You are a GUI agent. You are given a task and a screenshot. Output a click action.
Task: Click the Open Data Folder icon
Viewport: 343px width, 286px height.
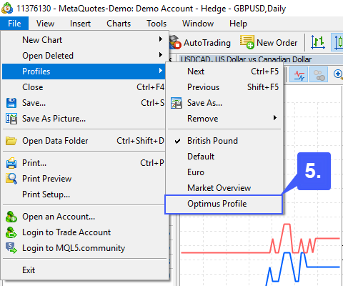[x=11, y=141]
